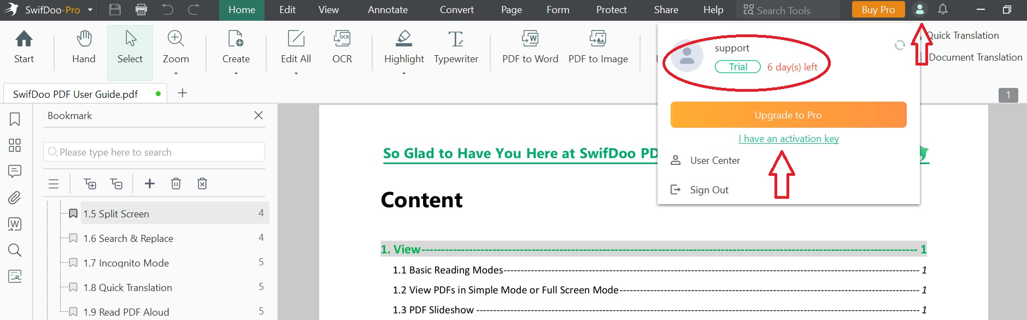
Task: Open the account profile icon
Action: tap(920, 10)
